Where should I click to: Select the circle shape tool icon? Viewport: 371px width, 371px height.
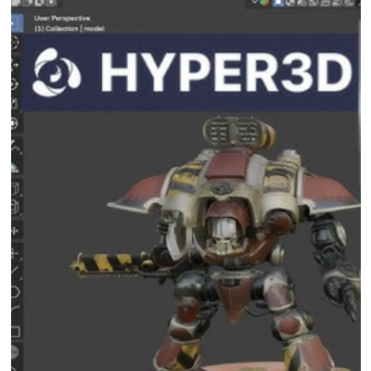pyautogui.click(x=16, y=291)
